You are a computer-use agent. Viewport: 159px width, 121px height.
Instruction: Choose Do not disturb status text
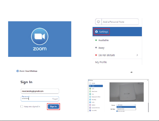click(107, 55)
